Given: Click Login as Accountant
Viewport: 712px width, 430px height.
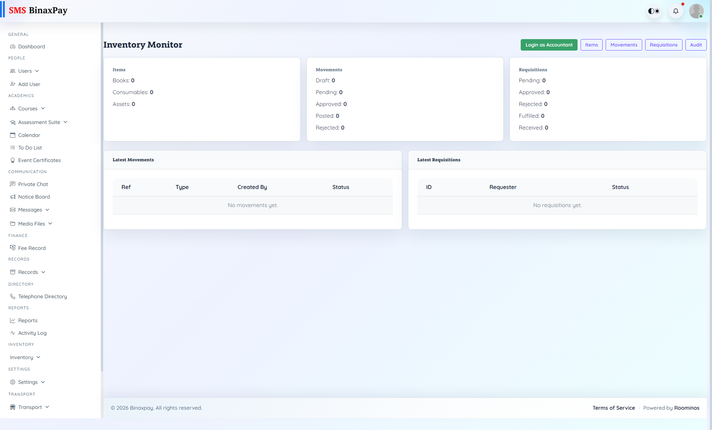Looking at the screenshot, I should pos(549,45).
